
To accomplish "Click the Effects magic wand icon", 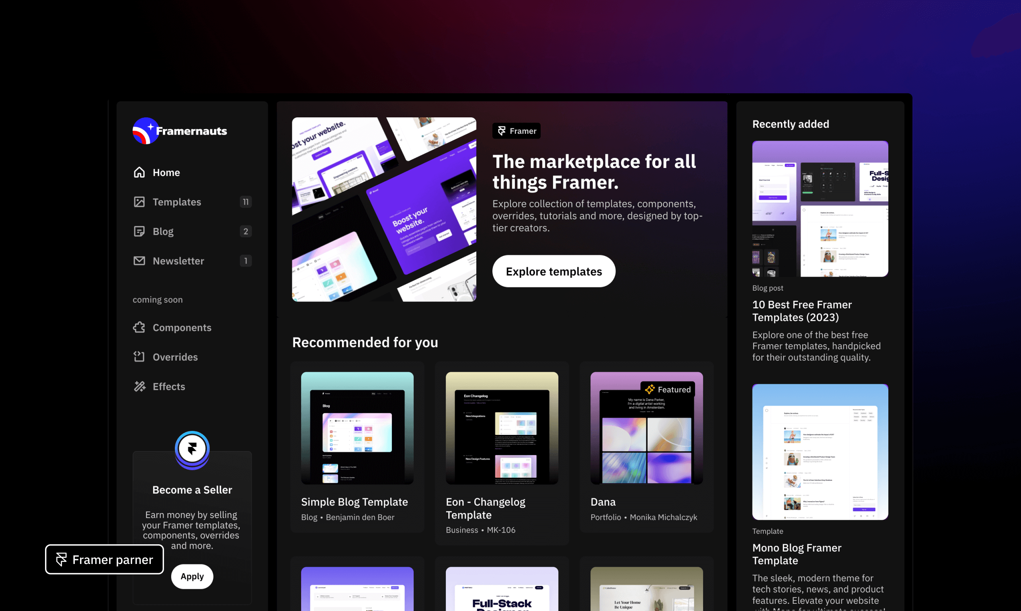I will pyautogui.click(x=139, y=386).
